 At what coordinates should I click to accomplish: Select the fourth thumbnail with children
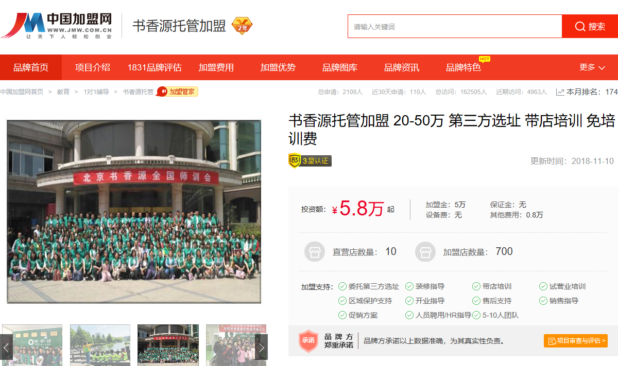click(236, 345)
